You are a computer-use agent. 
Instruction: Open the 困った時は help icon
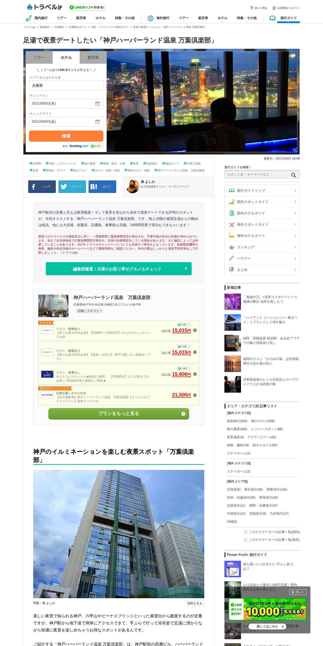[x=251, y=8]
